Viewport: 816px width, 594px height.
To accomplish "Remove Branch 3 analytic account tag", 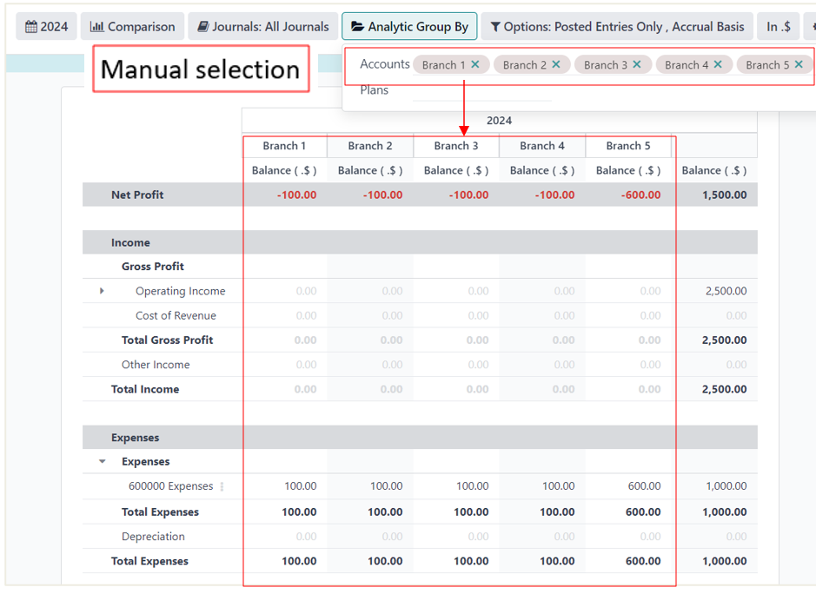I will (637, 64).
